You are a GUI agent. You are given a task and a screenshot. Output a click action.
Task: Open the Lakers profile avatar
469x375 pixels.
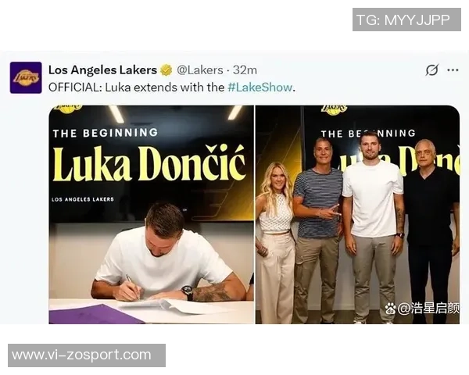click(26, 78)
